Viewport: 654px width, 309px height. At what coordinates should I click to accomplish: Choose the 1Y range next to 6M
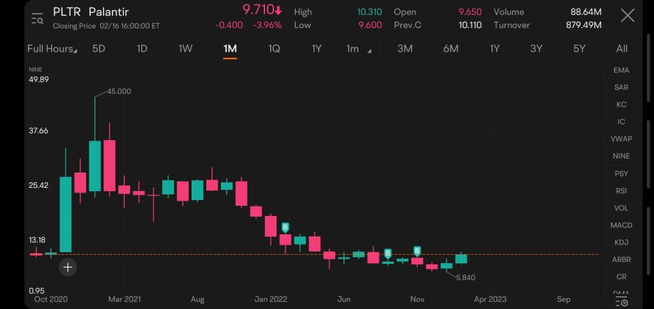pyautogui.click(x=494, y=48)
